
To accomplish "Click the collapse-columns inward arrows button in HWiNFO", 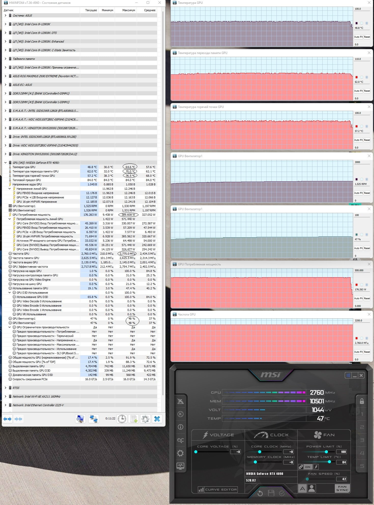I will (x=18, y=419).
